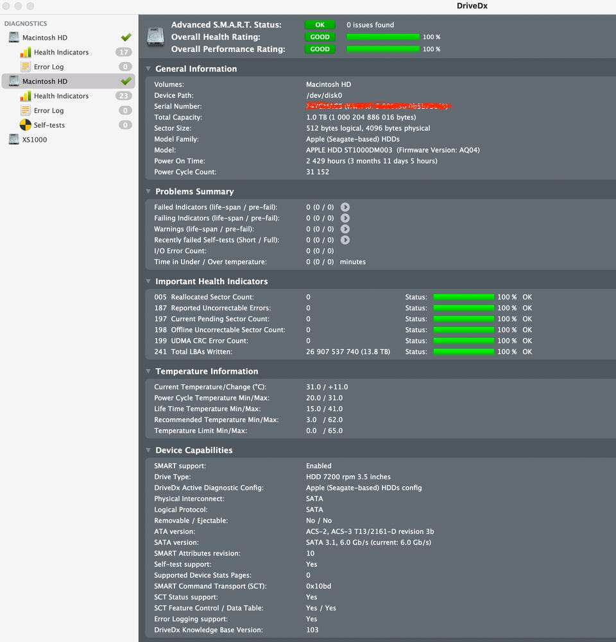Image resolution: width=616 pixels, height=642 pixels.
Task: Select first Macintosh HD in sidebar
Action: click(69, 37)
